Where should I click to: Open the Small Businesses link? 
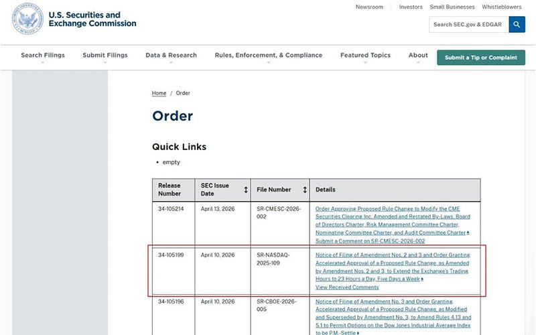coord(452,7)
